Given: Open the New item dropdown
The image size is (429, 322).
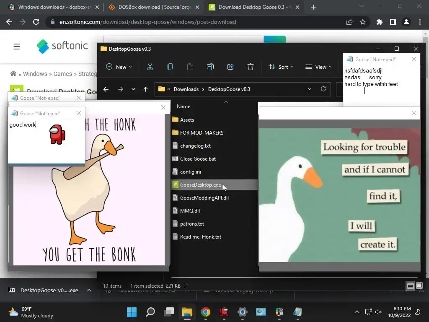Looking at the screenshot, I should pyautogui.click(x=119, y=67).
